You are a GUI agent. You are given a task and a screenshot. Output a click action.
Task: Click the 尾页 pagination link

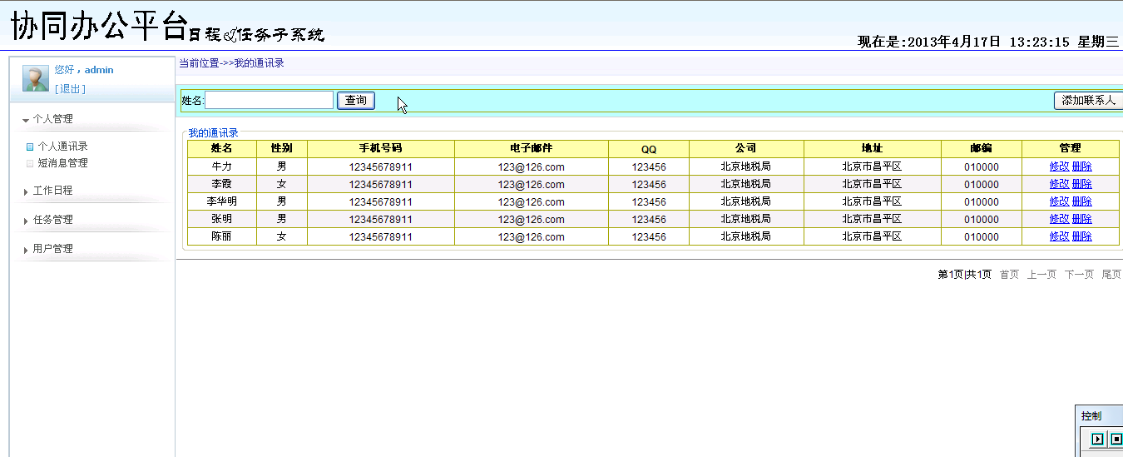click(1111, 275)
